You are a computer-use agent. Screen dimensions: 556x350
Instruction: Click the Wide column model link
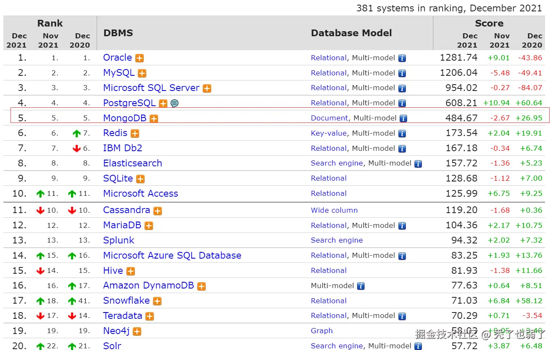click(334, 210)
